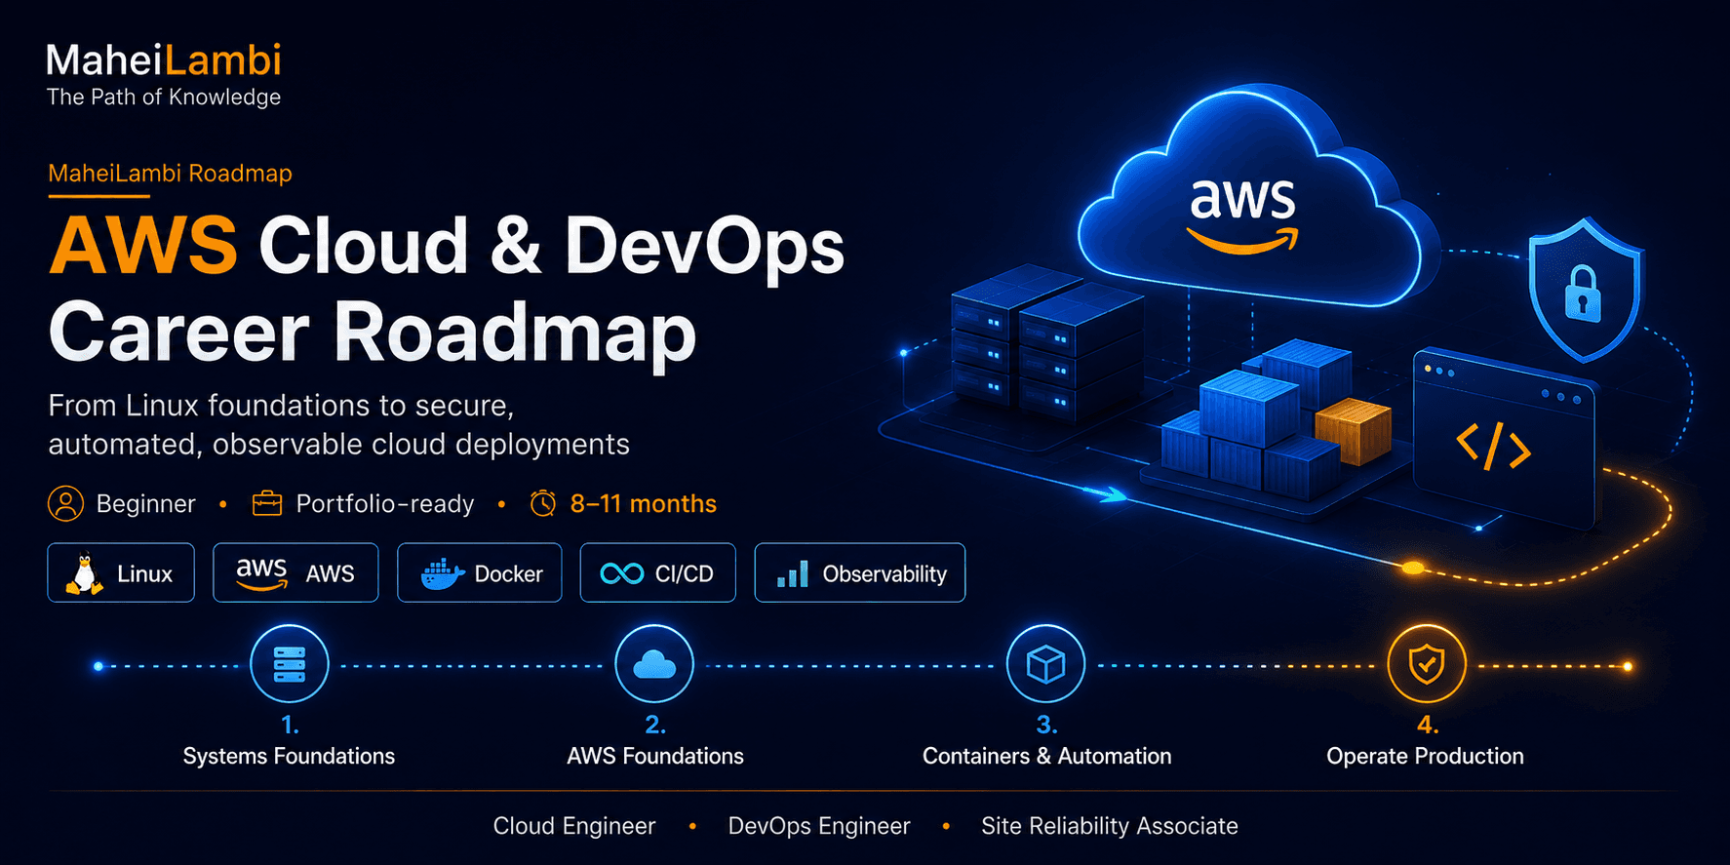The height and width of the screenshot is (865, 1730).
Task: Click 'The Path of Knowledge' tagline
Action: 164,97
